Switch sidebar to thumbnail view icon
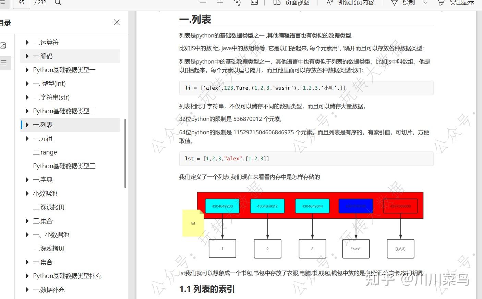This screenshot has height=299, width=482. (x=4, y=45)
